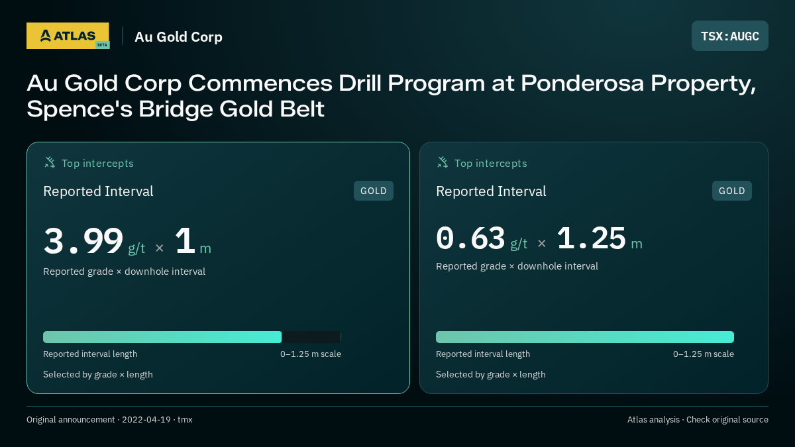
Task: Click the BETA badge on Atlas logo
Action: click(102, 45)
